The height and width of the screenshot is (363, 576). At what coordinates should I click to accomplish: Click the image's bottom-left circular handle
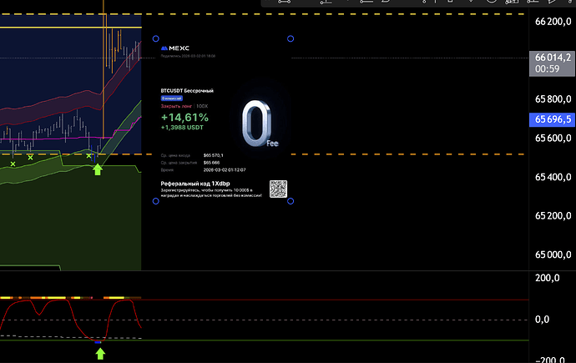[x=155, y=201]
